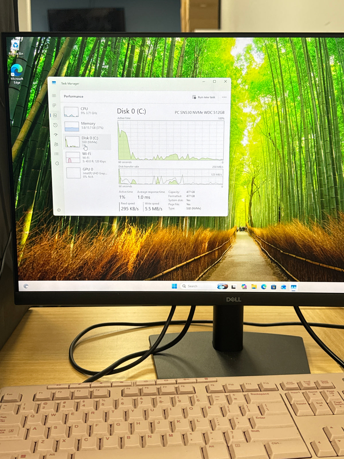Open the Processes page icon in sidebar
The image size is (344, 459).
[x=54, y=105]
